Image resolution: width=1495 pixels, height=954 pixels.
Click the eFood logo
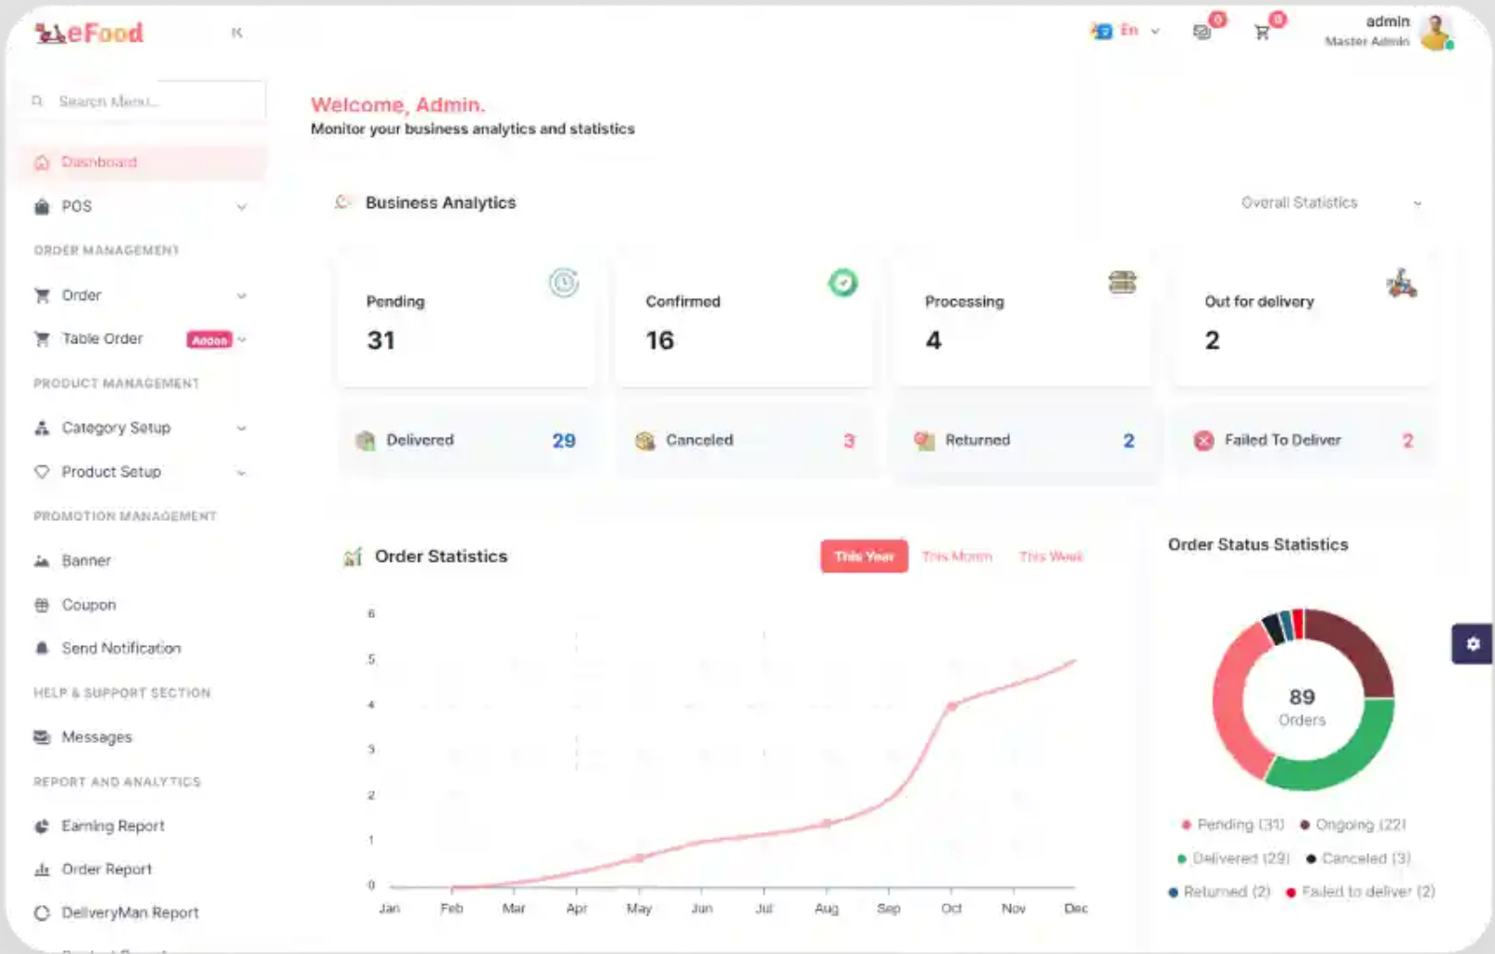(89, 33)
